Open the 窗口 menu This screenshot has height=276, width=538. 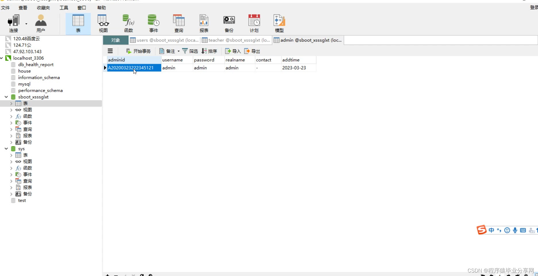pos(82,8)
